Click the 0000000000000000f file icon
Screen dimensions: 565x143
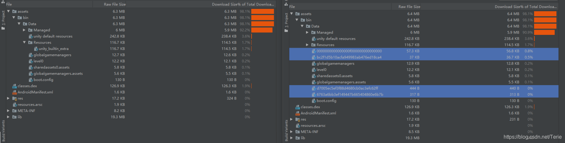[x=314, y=51]
